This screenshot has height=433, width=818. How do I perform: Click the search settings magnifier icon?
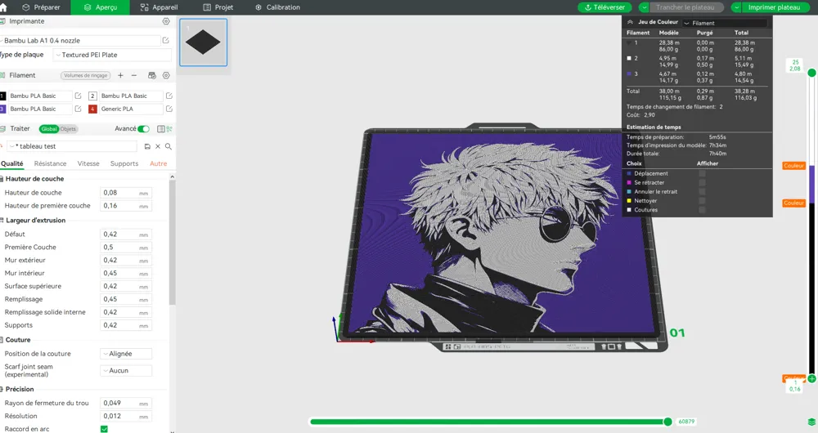(169, 146)
